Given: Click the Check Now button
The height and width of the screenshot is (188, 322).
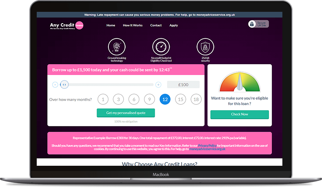Looking at the screenshot, I should [240, 114].
